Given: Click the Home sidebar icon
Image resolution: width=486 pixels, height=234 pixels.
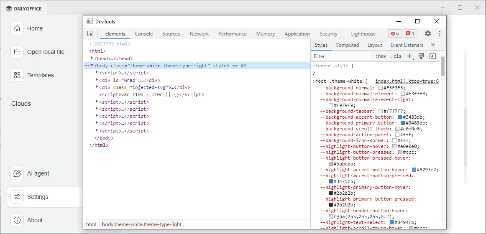Looking at the screenshot, I should (x=17, y=28).
